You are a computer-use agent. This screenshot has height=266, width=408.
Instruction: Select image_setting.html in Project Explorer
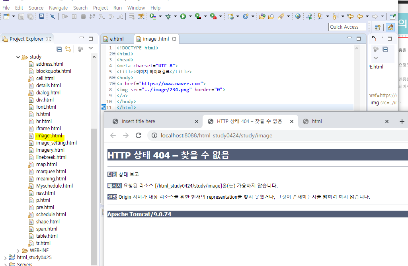(57, 143)
